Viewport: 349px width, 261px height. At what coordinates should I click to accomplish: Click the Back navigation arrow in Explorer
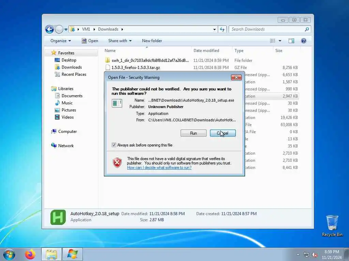49,29
